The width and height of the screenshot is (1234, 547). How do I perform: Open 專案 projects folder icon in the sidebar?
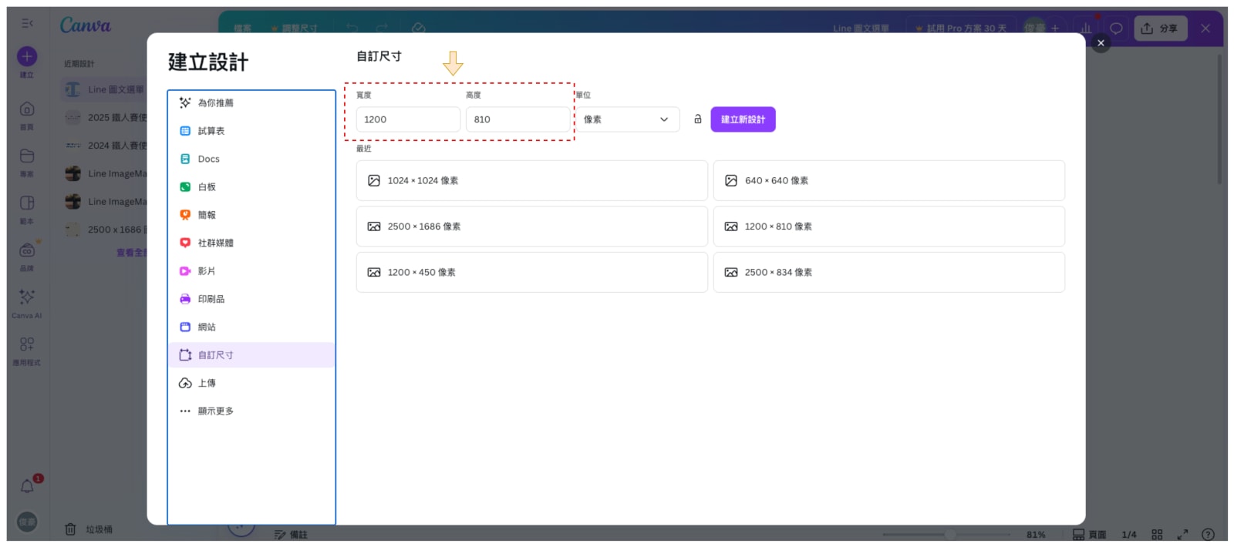point(27,156)
